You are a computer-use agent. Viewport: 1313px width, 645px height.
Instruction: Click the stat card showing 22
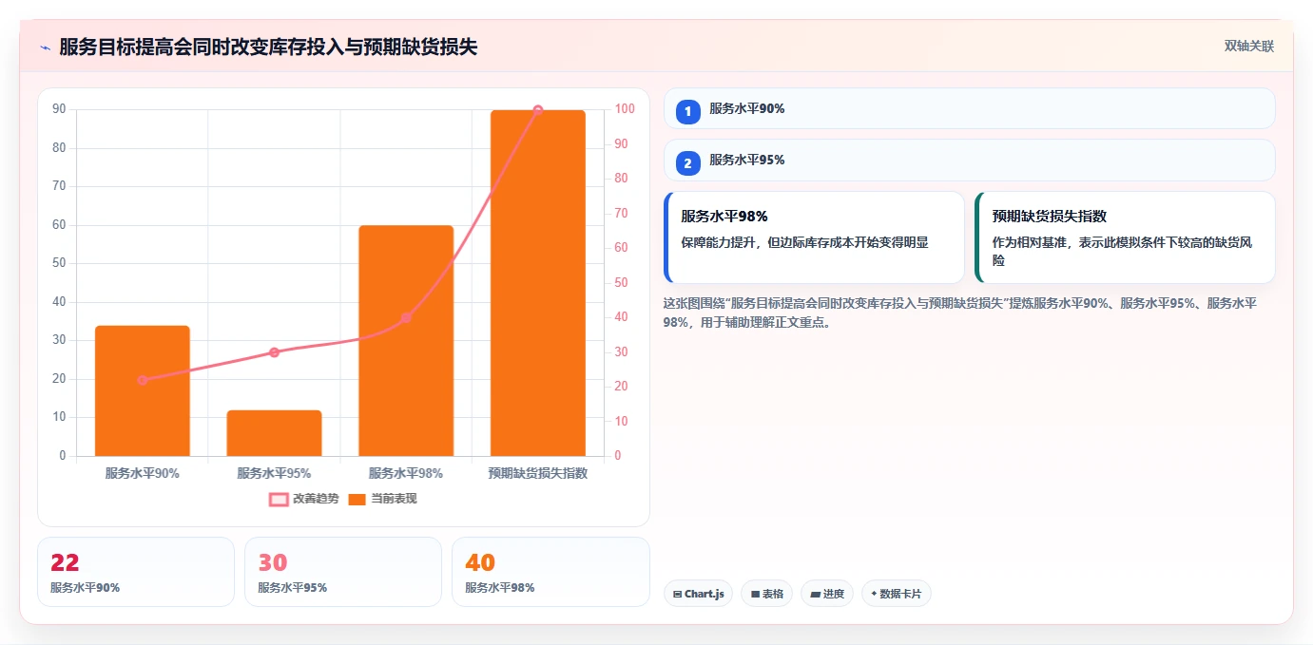click(136, 572)
